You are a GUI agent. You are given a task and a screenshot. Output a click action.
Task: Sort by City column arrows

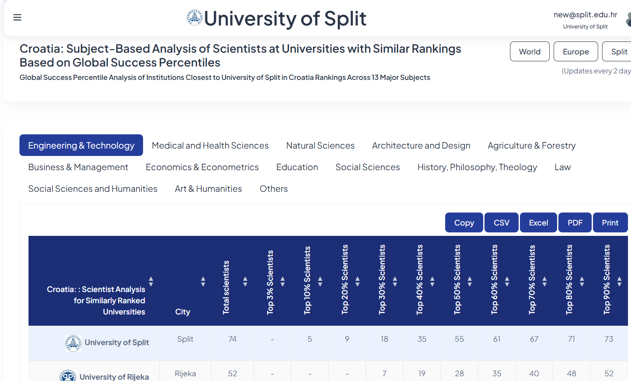pyautogui.click(x=203, y=282)
